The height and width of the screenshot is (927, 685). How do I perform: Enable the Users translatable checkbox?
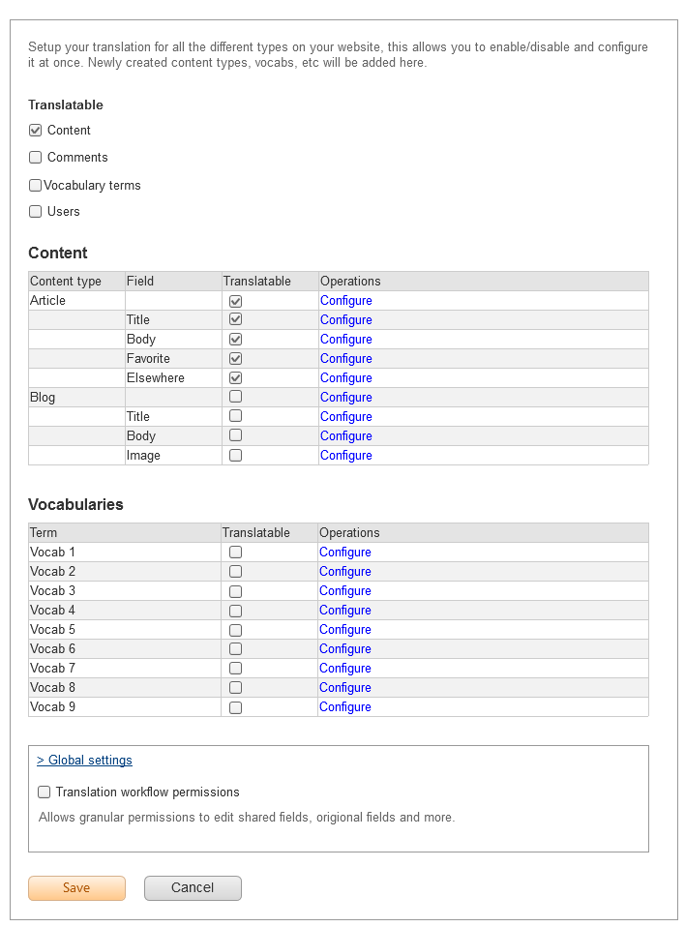pos(36,212)
